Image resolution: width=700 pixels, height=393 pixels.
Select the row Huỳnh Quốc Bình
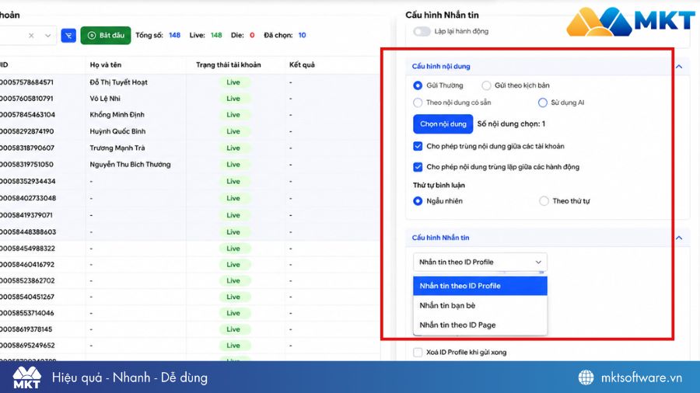(x=190, y=131)
